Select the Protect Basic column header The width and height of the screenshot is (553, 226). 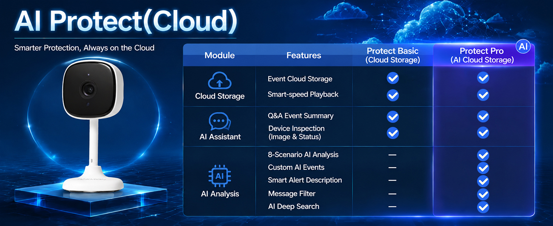(393, 55)
